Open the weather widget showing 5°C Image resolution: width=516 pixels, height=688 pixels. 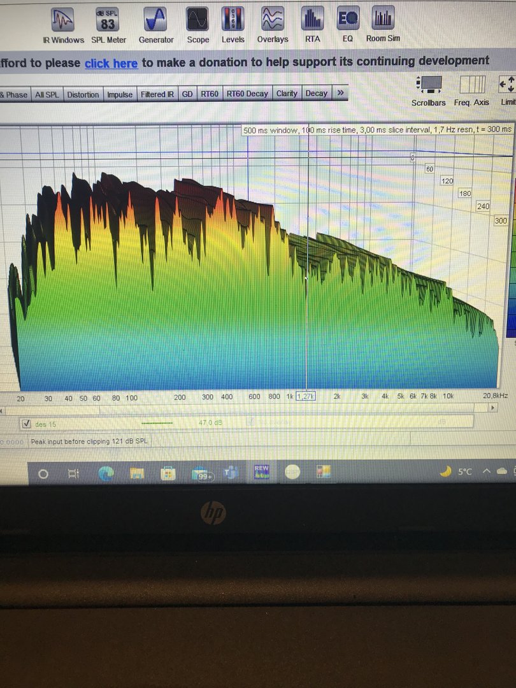(x=456, y=471)
